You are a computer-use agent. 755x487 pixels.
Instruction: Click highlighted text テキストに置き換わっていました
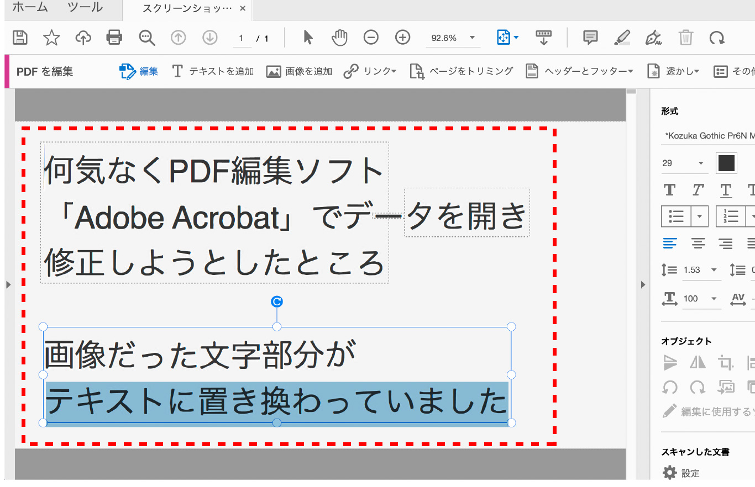click(277, 403)
